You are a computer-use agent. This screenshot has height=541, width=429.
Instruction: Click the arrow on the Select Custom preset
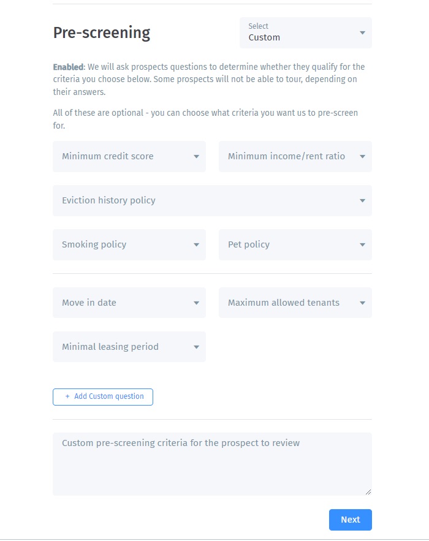[362, 33]
